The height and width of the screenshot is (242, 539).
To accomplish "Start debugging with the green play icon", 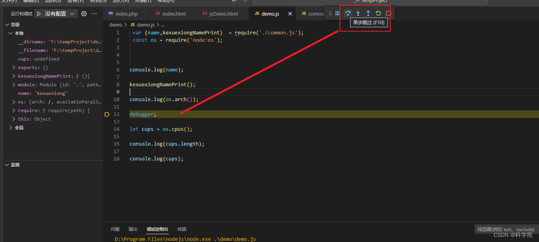I will pos(39,14).
